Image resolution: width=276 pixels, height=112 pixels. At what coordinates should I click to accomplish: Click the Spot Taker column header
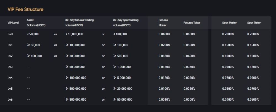254,23
